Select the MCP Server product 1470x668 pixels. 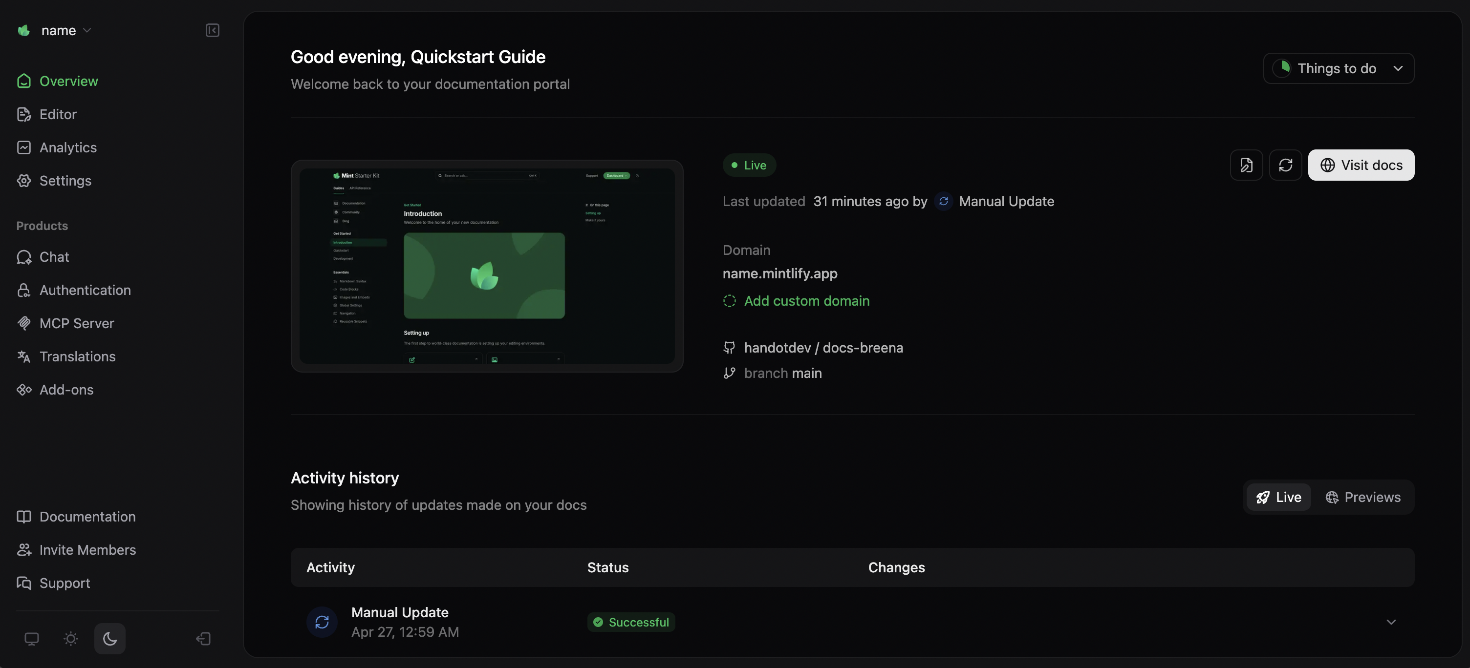tap(76, 323)
